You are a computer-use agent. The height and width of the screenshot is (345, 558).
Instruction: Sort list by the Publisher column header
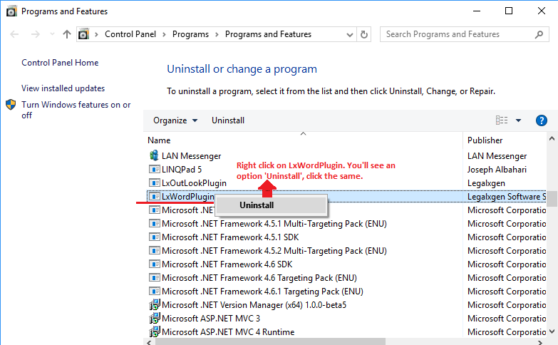pyautogui.click(x=485, y=140)
